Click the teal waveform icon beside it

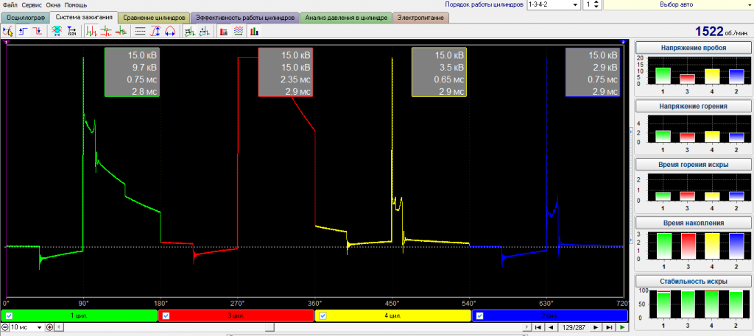(205, 32)
